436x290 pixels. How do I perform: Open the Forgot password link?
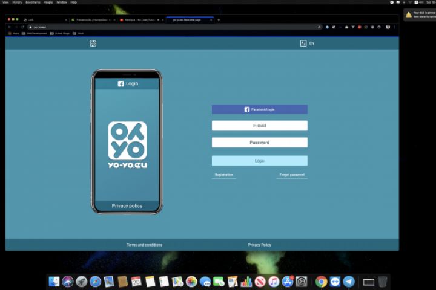pyautogui.click(x=292, y=175)
